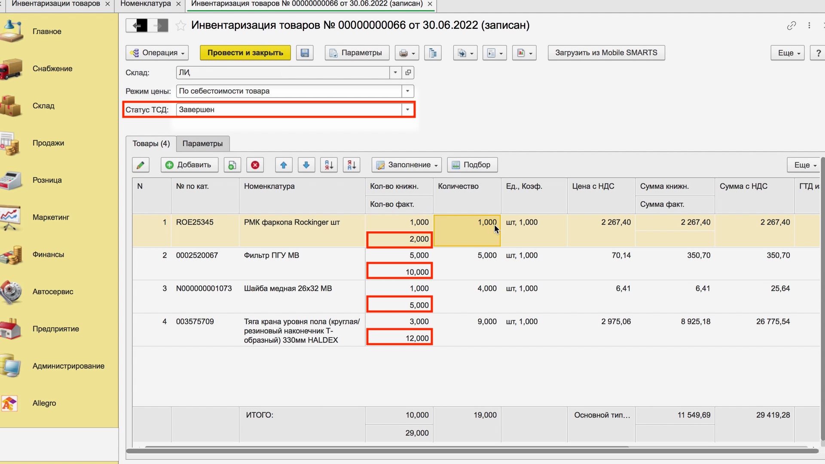Click the Подбор button
This screenshot has width=825, height=464.
point(472,165)
